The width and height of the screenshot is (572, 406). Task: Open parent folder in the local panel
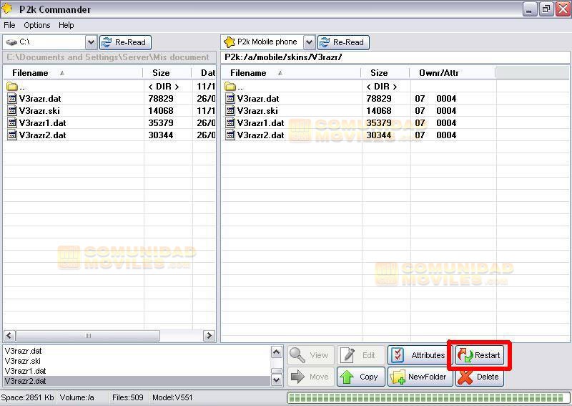tap(21, 87)
